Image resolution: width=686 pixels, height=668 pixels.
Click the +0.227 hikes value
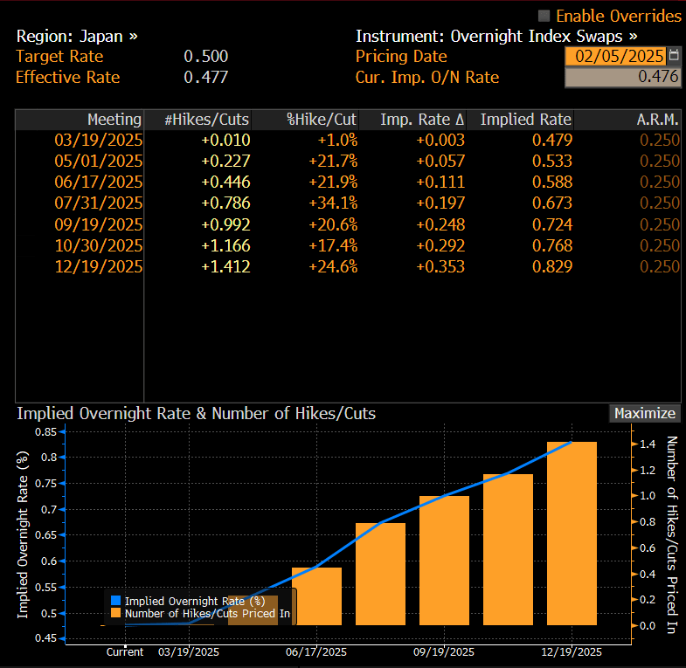225,162
